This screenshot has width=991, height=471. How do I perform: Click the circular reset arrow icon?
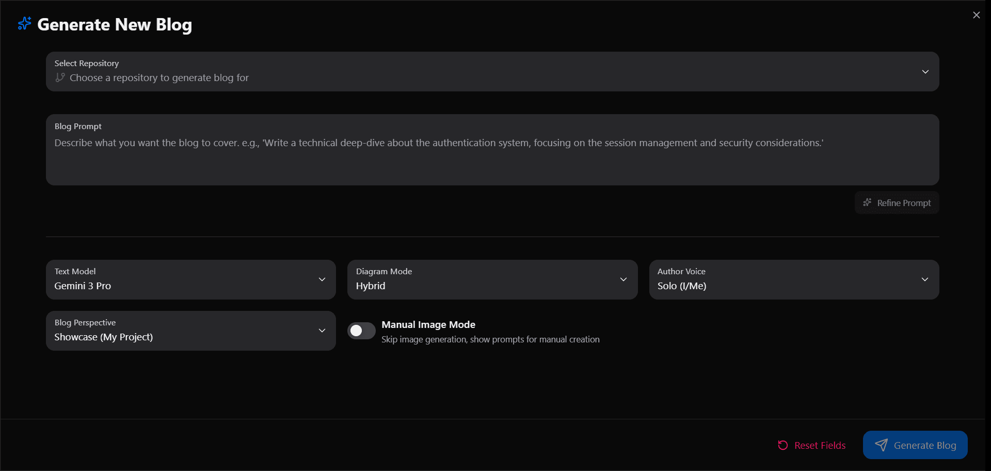point(782,445)
